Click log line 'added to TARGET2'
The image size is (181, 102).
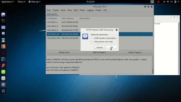click(x=62, y=70)
